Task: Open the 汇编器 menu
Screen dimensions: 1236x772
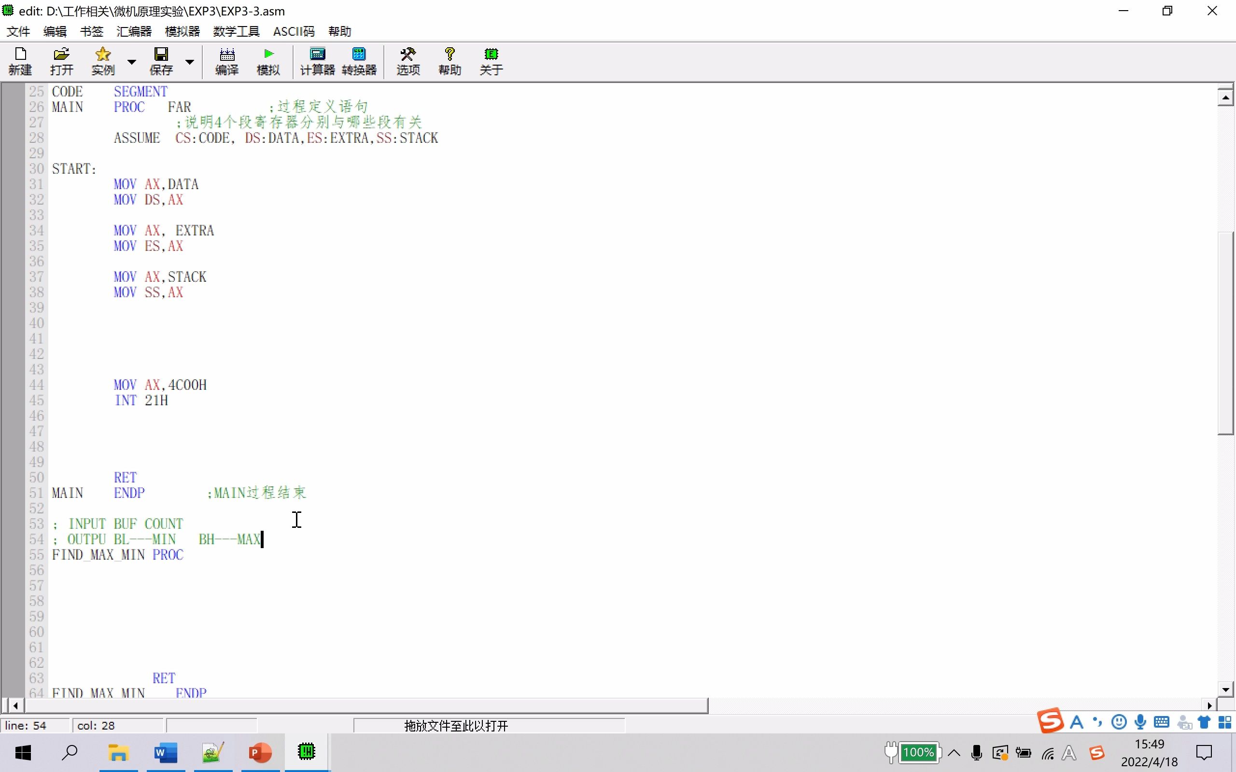Action: 134,32
